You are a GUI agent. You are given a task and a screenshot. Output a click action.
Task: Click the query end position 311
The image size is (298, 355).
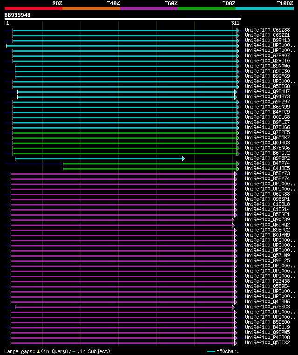coord(235,23)
